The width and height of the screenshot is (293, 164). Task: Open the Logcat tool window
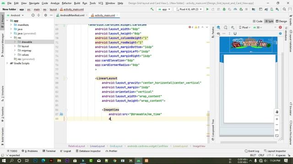click(x=65, y=151)
